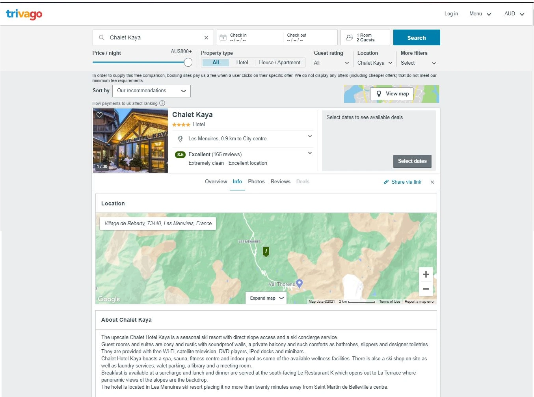Expand the map
Viewport: 534px width, 397px height.
pos(266,298)
